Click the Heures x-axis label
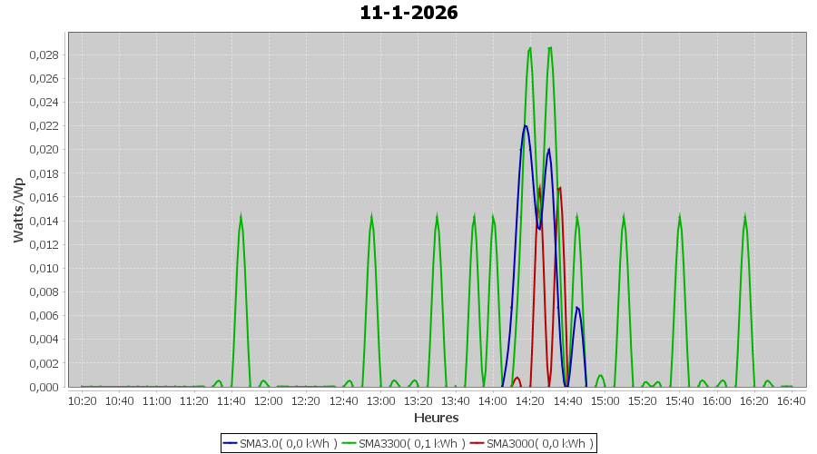 pos(436,418)
